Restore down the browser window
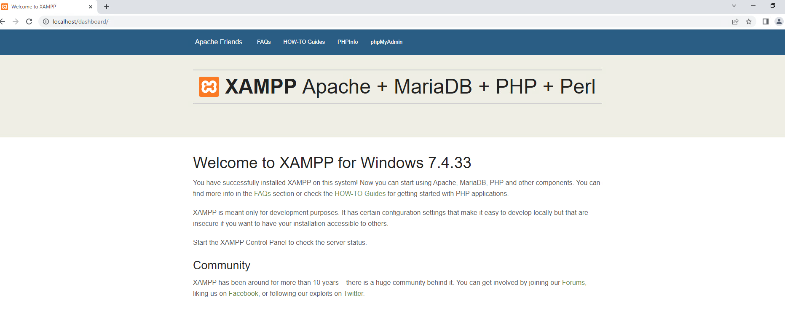785x327 pixels. [773, 6]
